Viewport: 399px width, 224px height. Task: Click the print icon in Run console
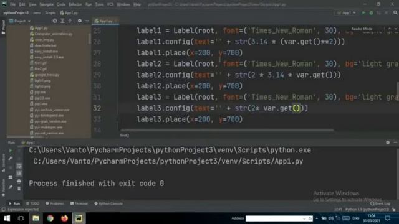19,181
